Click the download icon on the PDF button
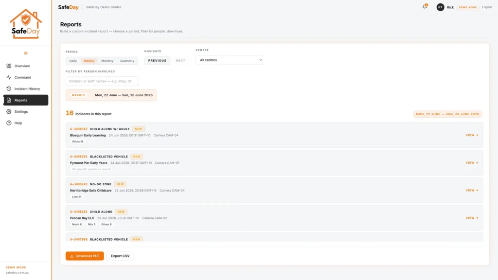Viewport: 498px width, 280px height. click(72, 256)
